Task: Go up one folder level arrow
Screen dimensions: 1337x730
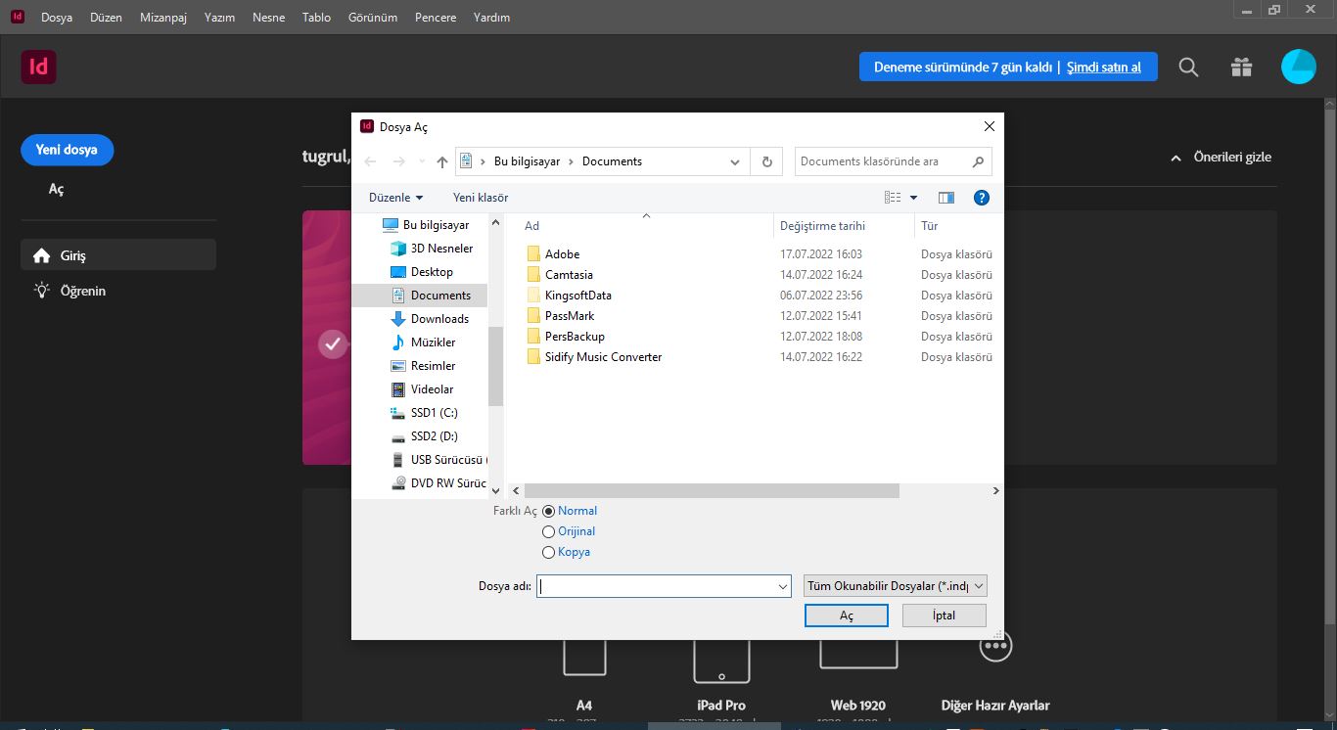Action: tap(442, 161)
